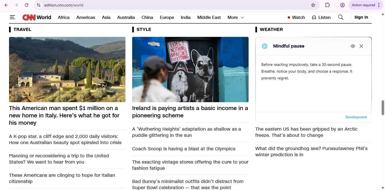Open the browser extensions puzzle icon
The width and height of the screenshot is (385, 190).
[x=327, y=5]
